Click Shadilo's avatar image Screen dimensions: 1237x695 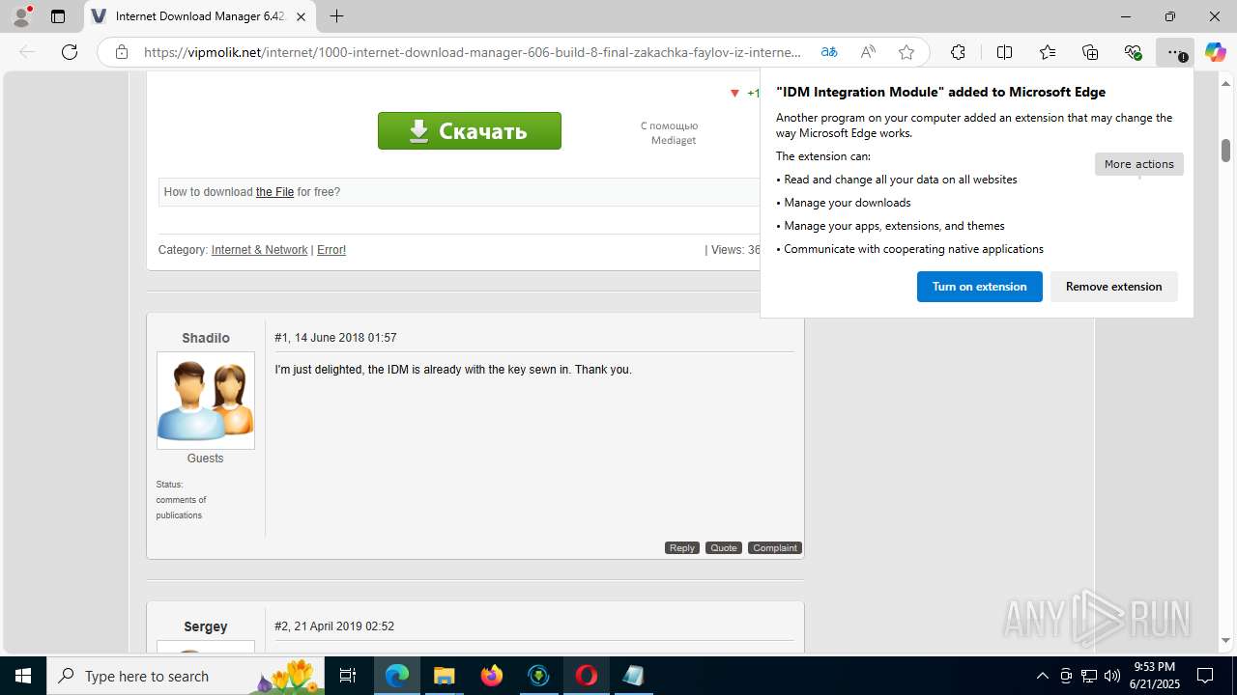click(206, 401)
